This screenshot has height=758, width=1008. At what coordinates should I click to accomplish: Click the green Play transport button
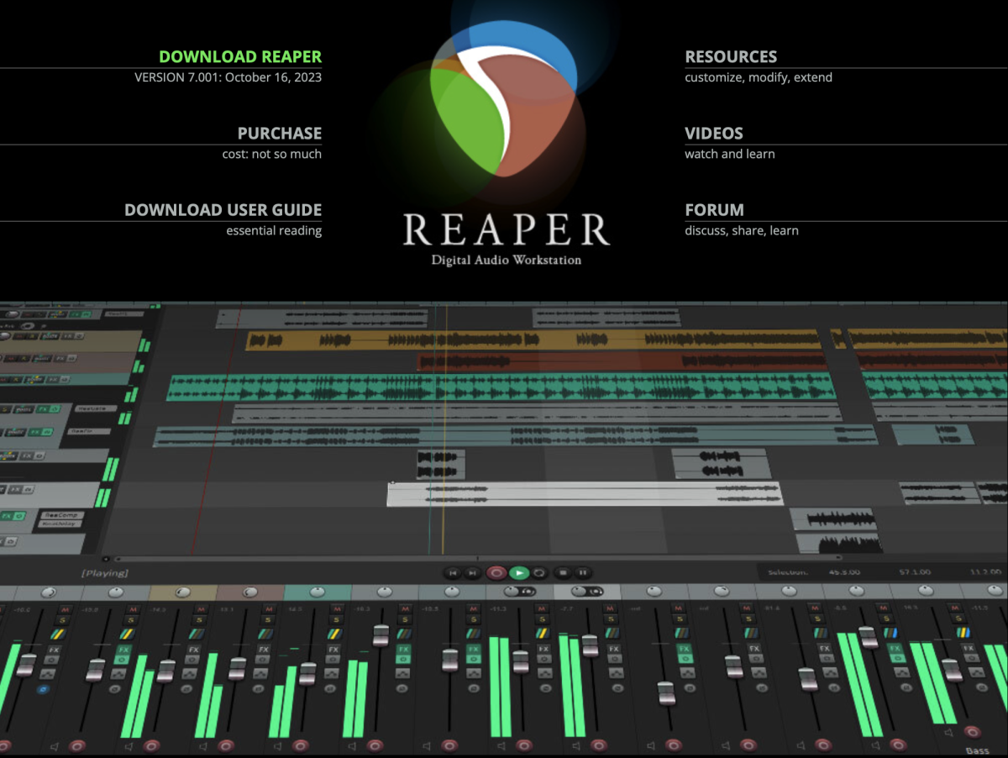click(x=520, y=573)
